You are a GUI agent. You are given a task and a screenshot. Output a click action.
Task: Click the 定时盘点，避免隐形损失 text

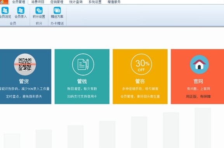pos(24,97)
